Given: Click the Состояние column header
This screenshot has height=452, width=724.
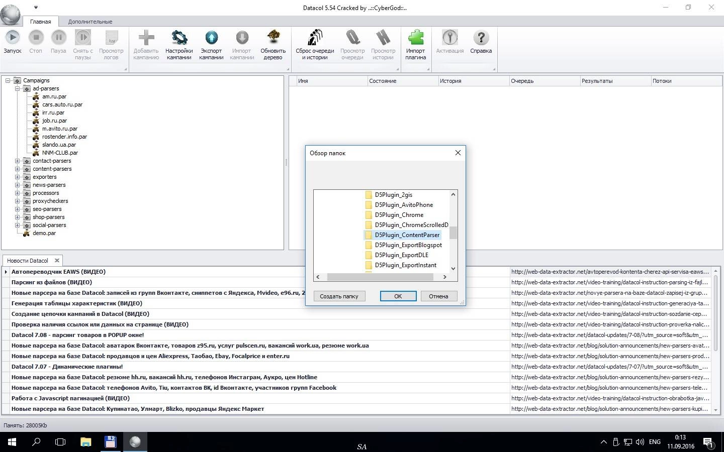Looking at the screenshot, I should (x=403, y=81).
